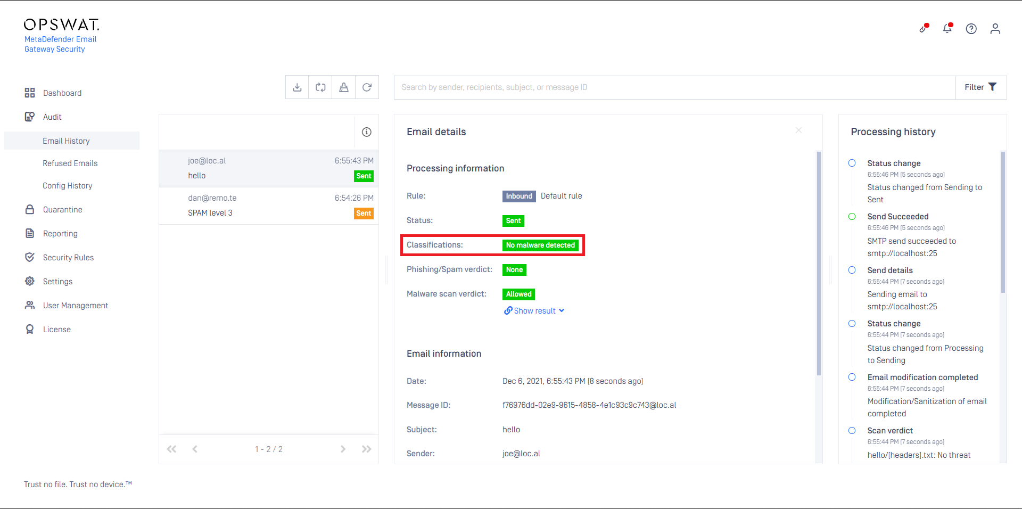1022x509 pixels.
Task: Click the User Management people icon
Action: [x=30, y=305]
